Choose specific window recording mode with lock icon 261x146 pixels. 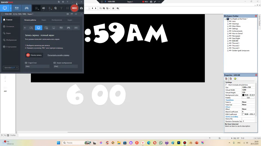pyautogui.click(x=46, y=28)
